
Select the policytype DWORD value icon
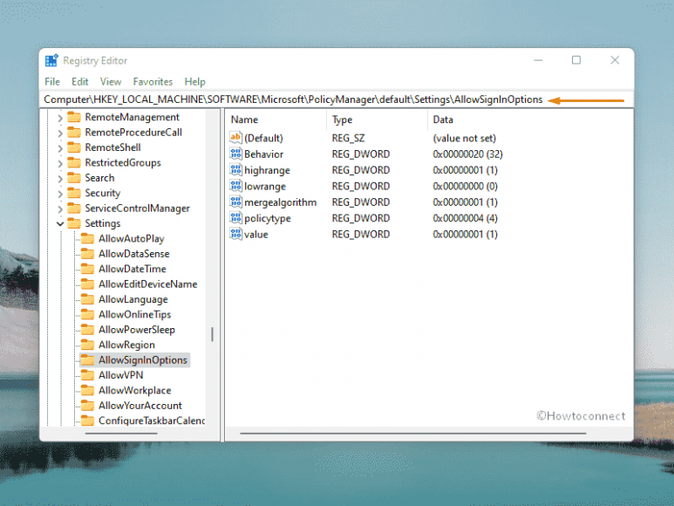pos(235,218)
